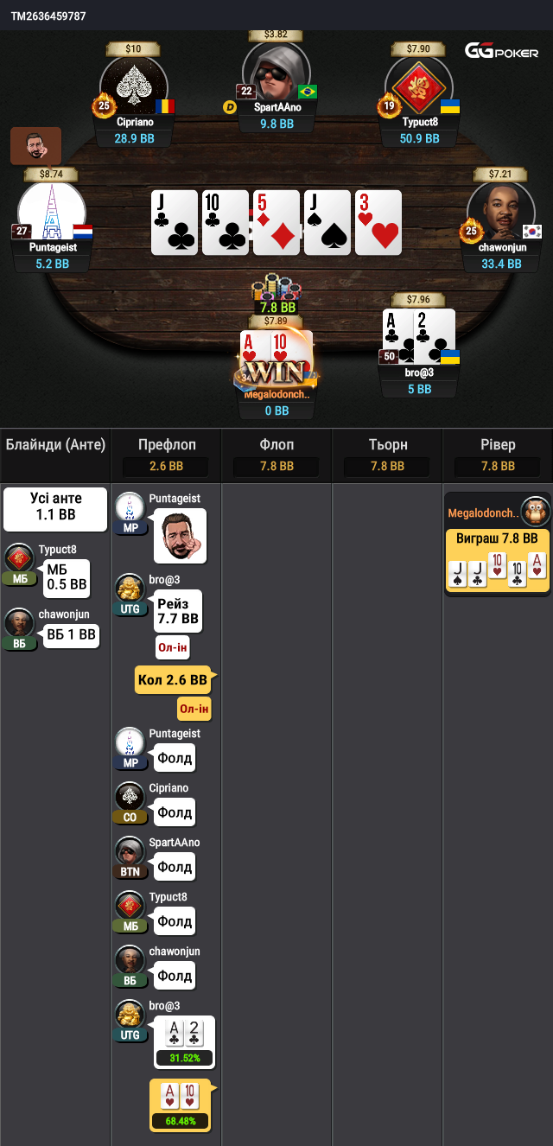Image resolution: width=553 pixels, height=1146 pixels.
Task: Open Cipriano's spade avatar
Action: (x=134, y=86)
